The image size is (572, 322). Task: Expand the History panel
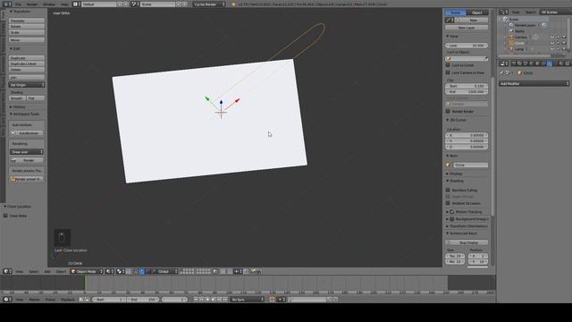pos(18,107)
